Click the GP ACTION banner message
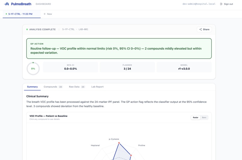The height and width of the screenshot is (160, 242). (x=116, y=51)
